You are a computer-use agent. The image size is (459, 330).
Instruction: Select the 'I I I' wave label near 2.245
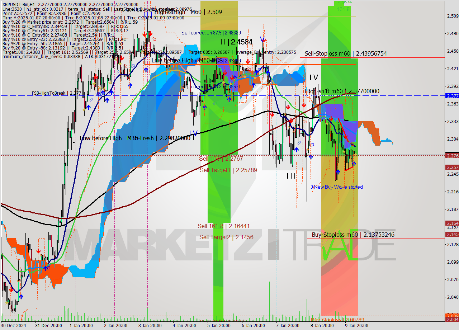(291, 176)
